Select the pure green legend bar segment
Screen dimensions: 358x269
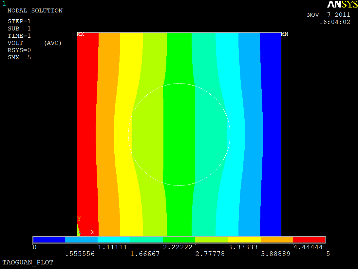point(179,240)
